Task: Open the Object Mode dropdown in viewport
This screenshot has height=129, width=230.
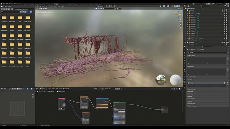Action: coord(44,6)
